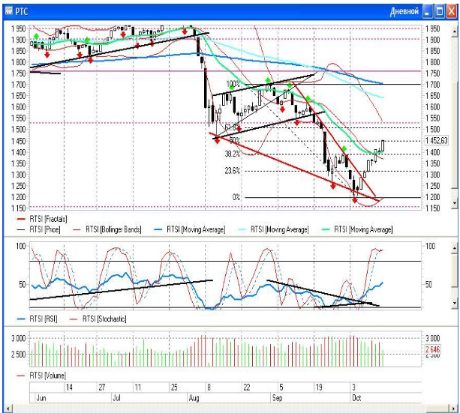The image size is (460, 413).
Task: Click the volume value label 2 646
Action: tap(433, 349)
